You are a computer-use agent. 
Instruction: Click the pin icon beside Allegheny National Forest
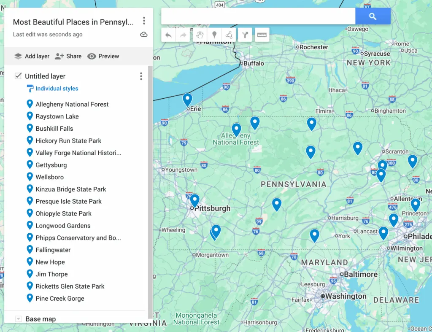[30, 104]
